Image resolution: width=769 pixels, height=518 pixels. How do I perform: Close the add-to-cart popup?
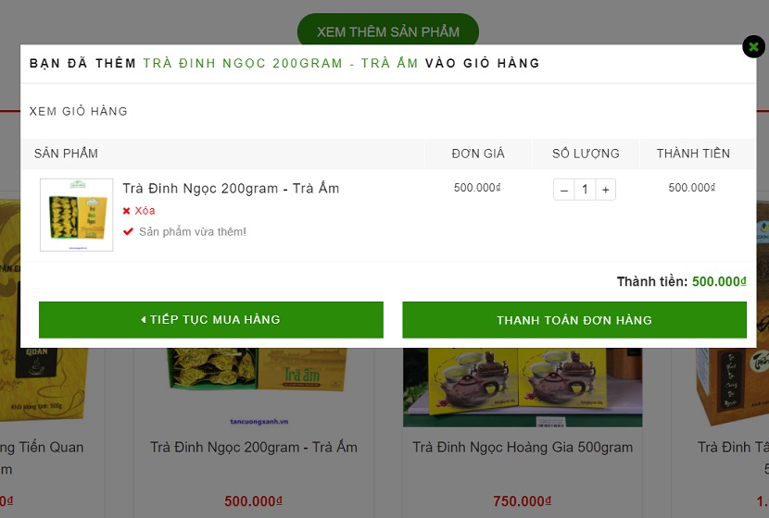pos(753,46)
